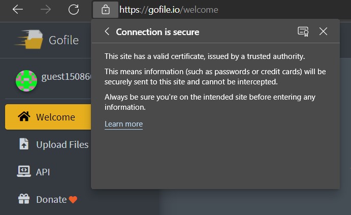
Task: Click the file upload icon
Action: point(24,144)
